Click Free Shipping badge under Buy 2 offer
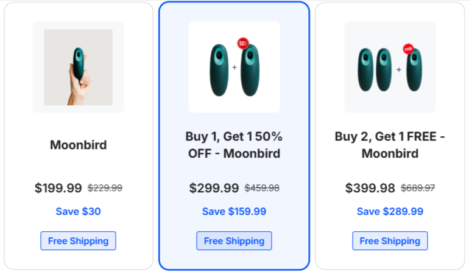This screenshot has width=469, height=275. pos(390,241)
